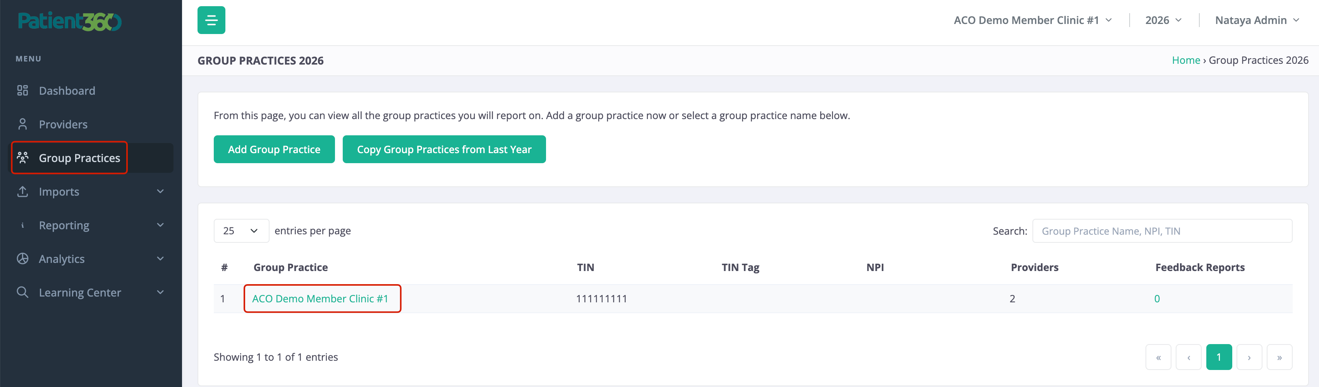This screenshot has height=387, width=1319.
Task: Open Dashboard from the grid icon
Action: coord(22,90)
